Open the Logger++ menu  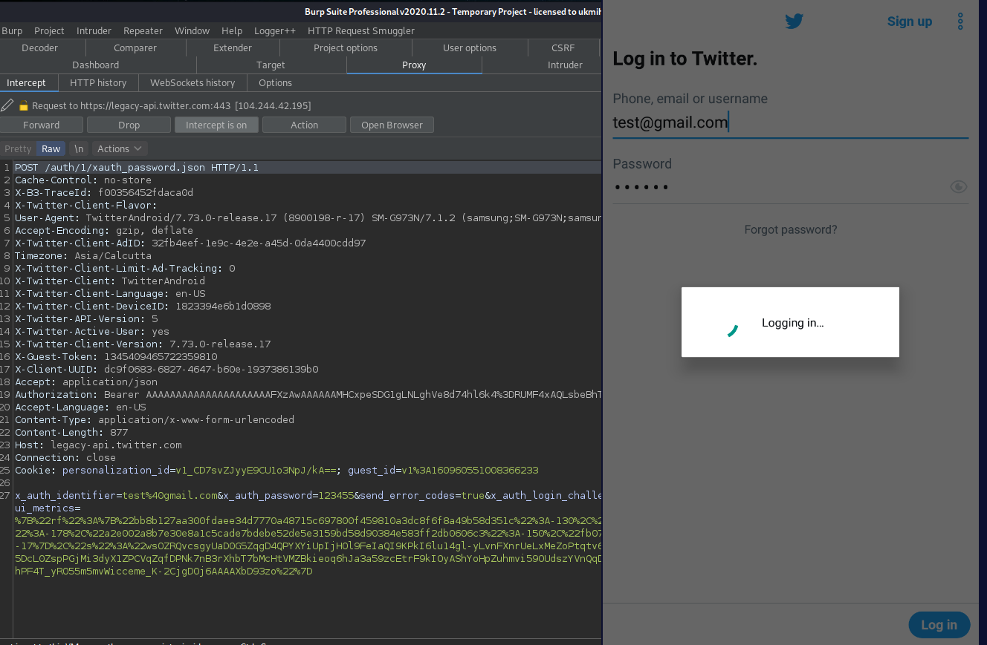coord(275,30)
